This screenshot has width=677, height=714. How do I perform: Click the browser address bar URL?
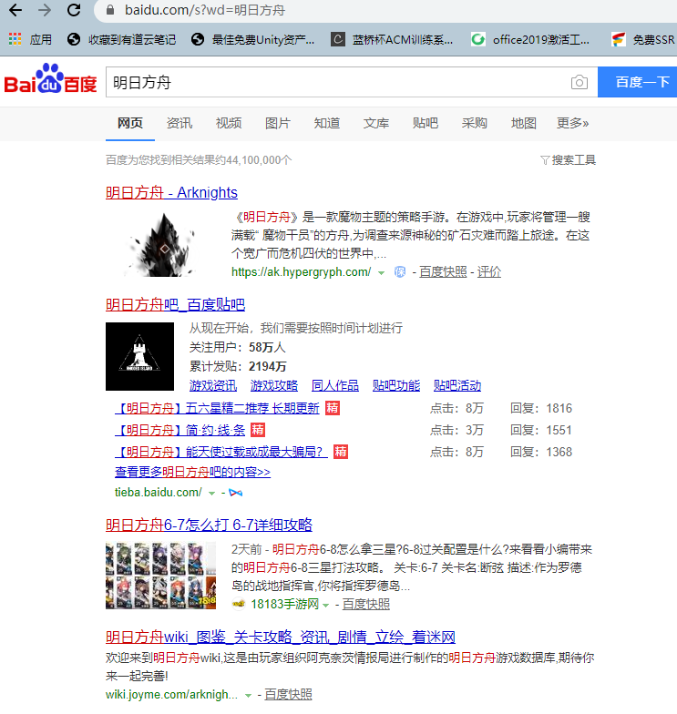coord(205,10)
